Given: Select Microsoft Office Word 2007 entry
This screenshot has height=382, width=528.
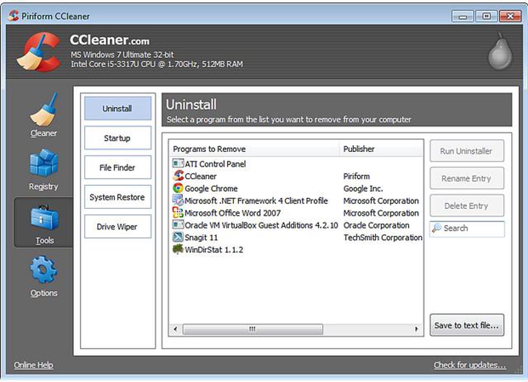Looking at the screenshot, I should pos(233,213).
